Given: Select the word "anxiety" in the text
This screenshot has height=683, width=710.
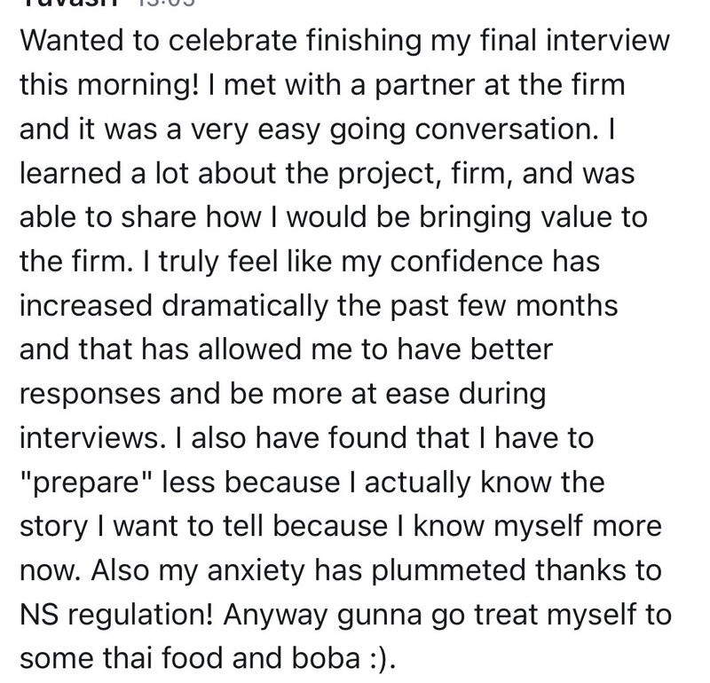Looking at the screenshot, I should [x=256, y=570].
